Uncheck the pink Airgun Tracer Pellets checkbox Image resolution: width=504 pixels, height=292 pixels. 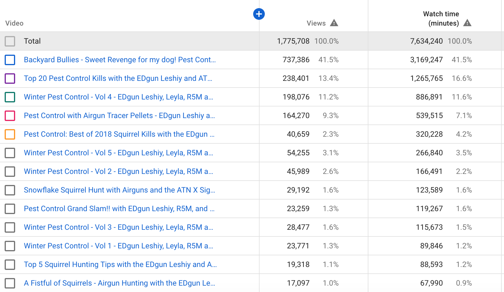coord(10,116)
